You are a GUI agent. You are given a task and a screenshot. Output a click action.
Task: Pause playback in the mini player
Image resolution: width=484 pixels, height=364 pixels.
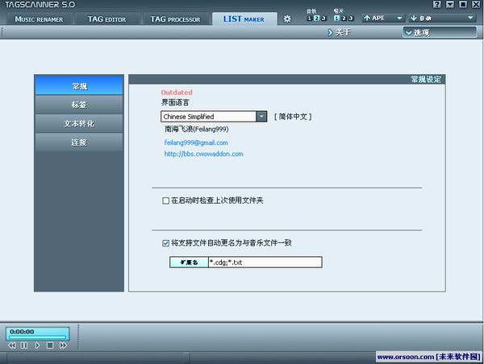click(x=23, y=345)
